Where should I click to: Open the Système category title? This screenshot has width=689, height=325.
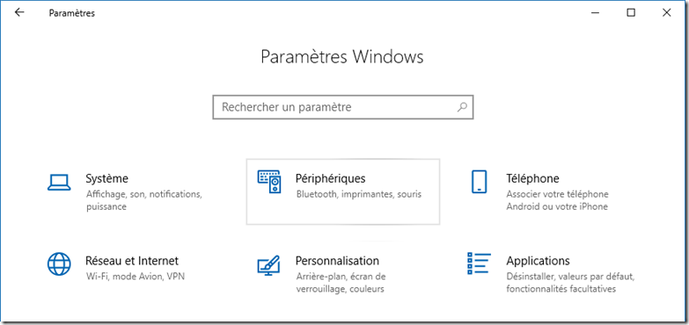point(107,178)
